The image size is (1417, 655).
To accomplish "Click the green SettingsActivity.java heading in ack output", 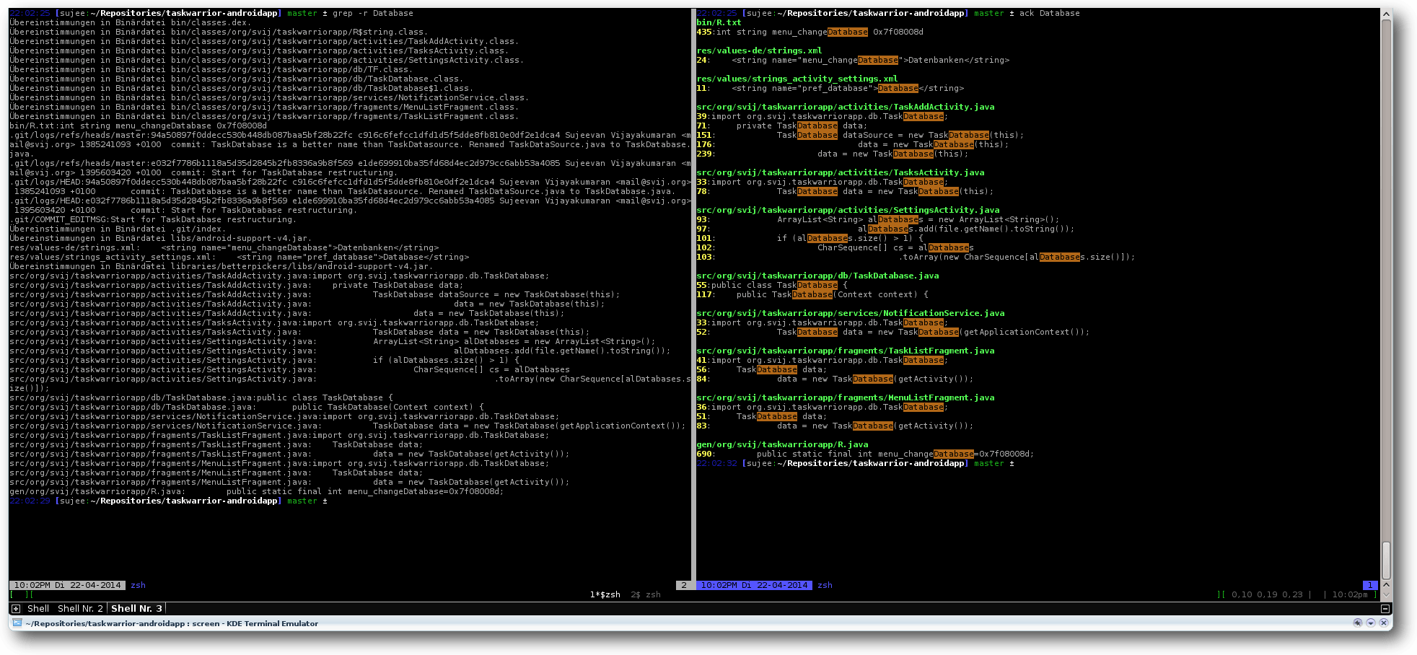I will click(x=848, y=210).
